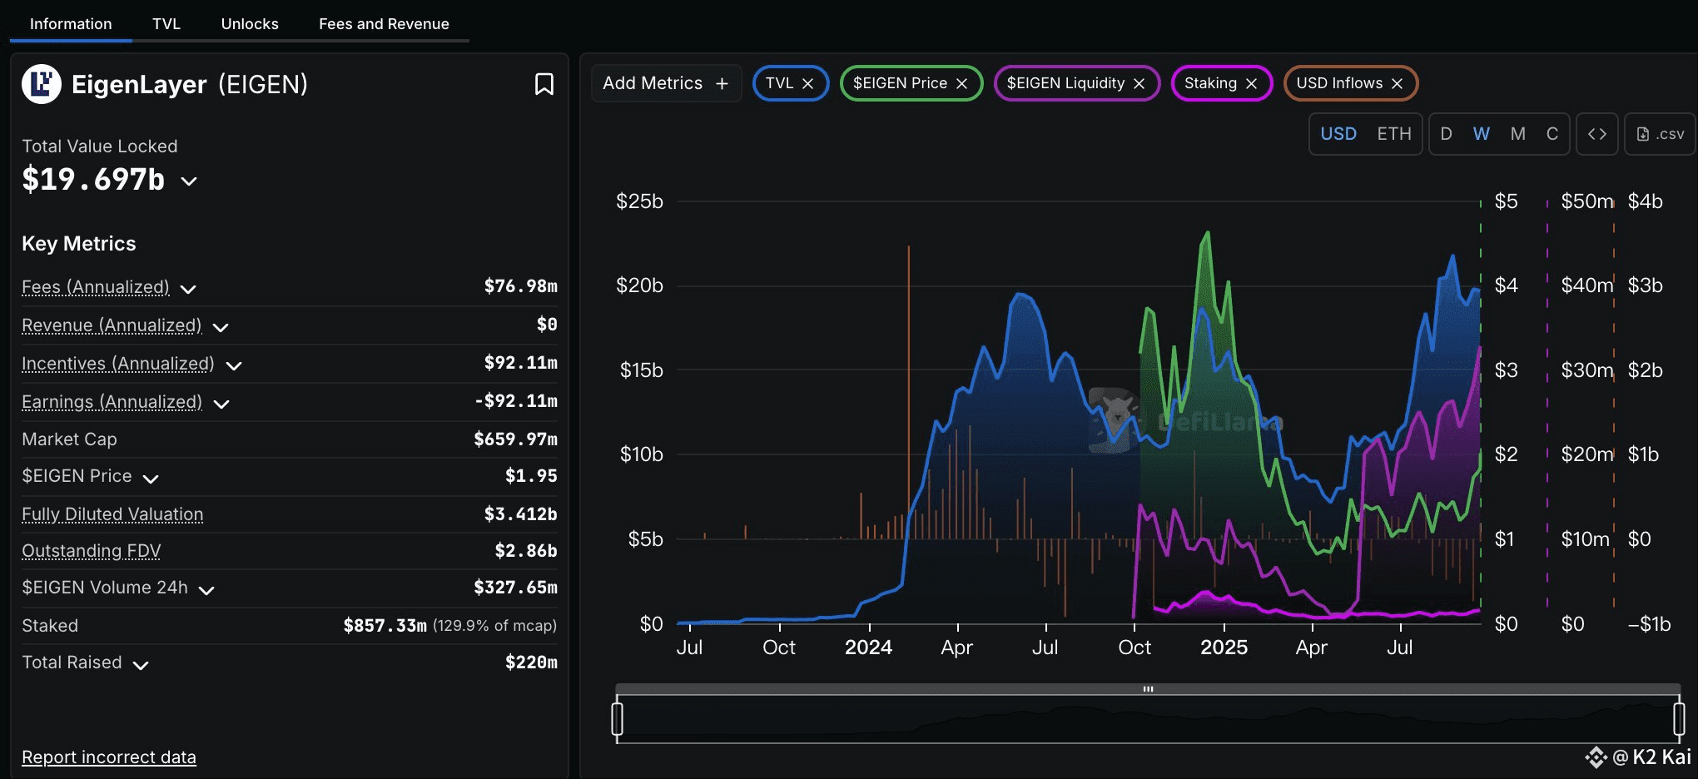
Task: Expand the Fees (Annualized) row
Action: pyautogui.click(x=189, y=289)
